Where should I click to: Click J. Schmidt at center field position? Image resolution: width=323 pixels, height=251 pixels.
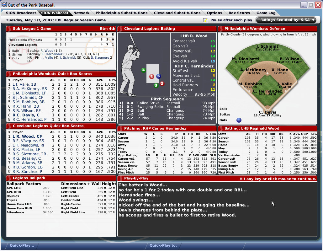267,46
